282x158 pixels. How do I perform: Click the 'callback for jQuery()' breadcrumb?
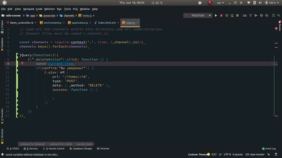tap(32, 144)
